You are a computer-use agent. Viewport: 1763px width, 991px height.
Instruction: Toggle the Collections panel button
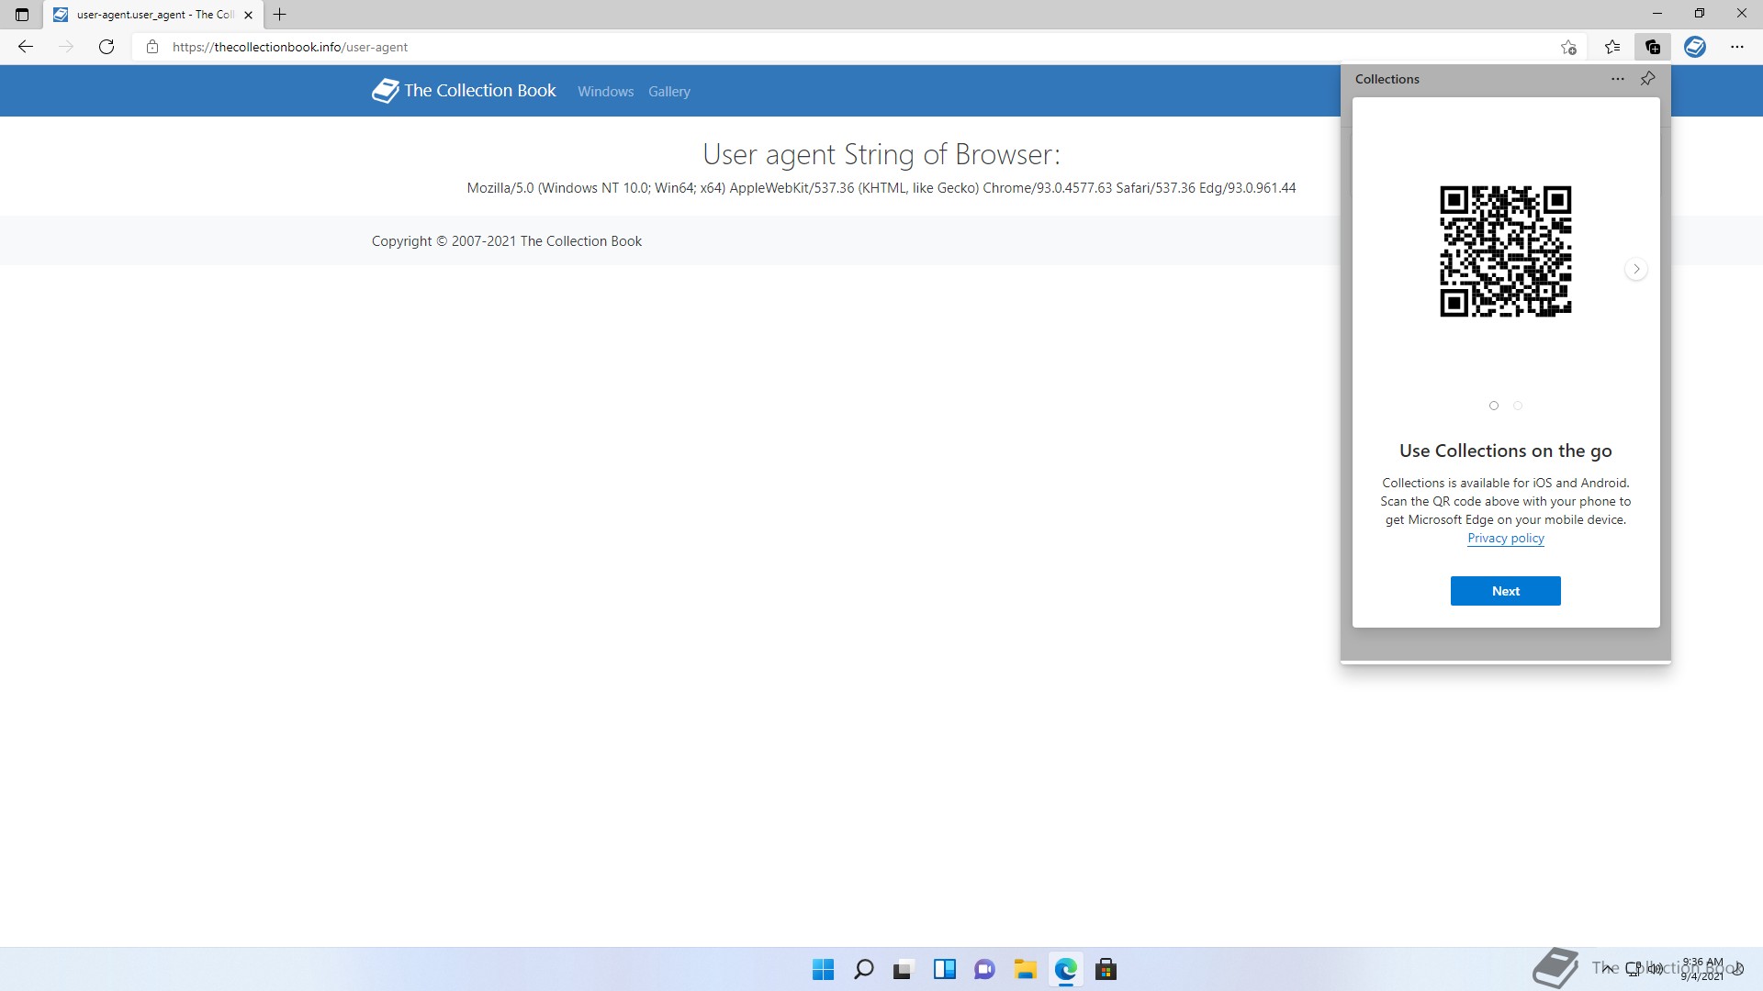[x=1653, y=47]
